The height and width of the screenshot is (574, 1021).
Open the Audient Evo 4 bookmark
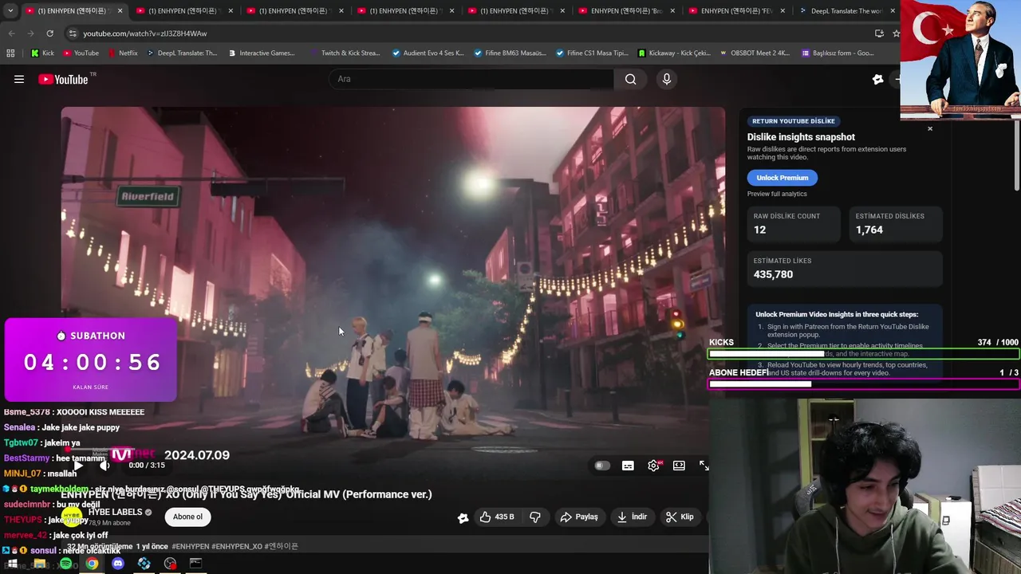tap(428, 53)
